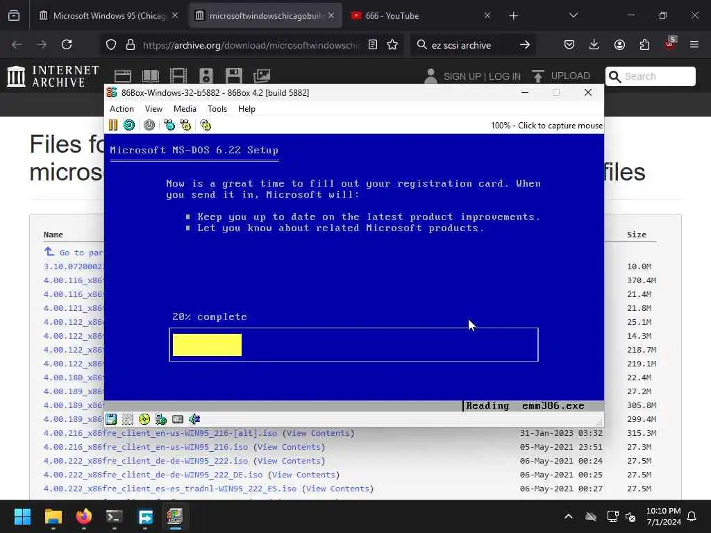
Task: Toggle reader view in address bar
Action: click(373, 44)
